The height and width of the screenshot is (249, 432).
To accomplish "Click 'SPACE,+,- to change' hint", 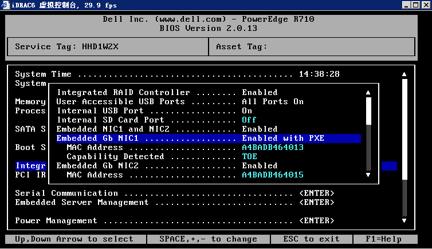I will pyautogui.click(x=209, y=239).
